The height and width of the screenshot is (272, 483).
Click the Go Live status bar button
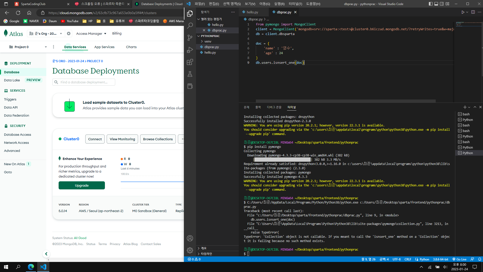coord(459,259)
